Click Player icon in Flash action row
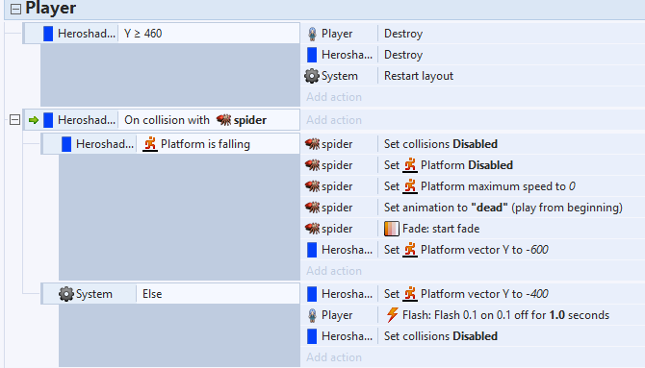Screen dimensions: 645x368 click(312, 315)
